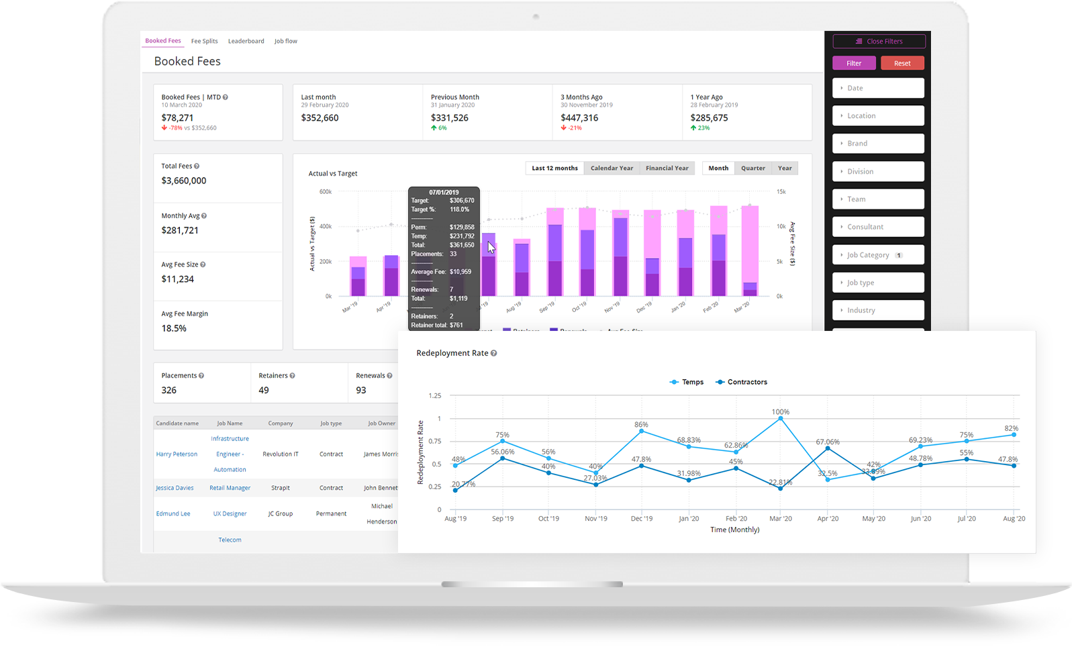Switch chart grouping to Quarter
This screenshot has width=1074, height=647.
click(x=752, y=168)
